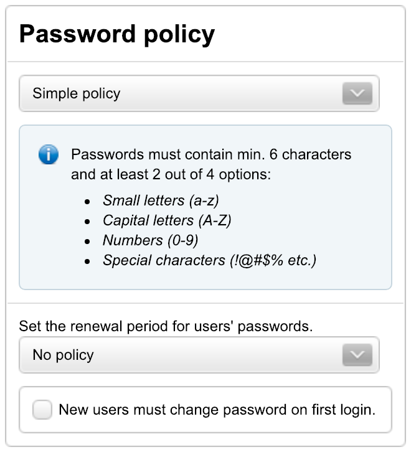This screenshot has height=452, width=411.
Task: Expand the No policy renewal dropdown arrow
Action: click(357, 355)
